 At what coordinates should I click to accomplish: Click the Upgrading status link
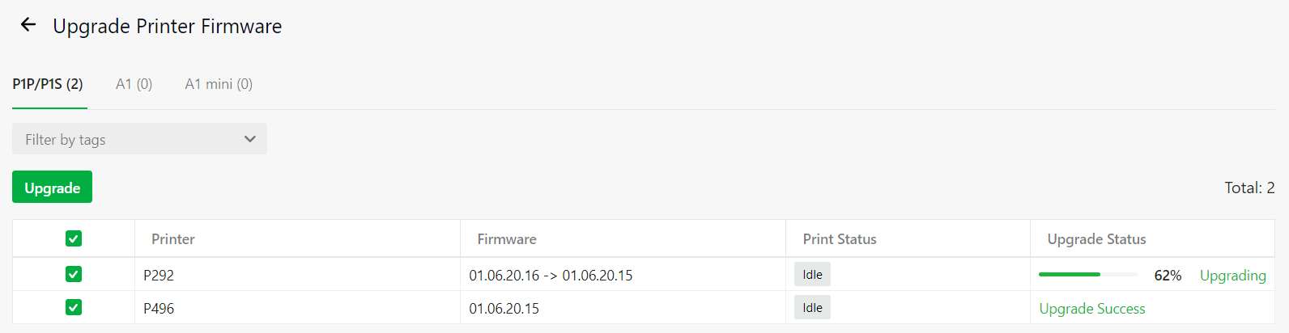(x=1232, y=276)
